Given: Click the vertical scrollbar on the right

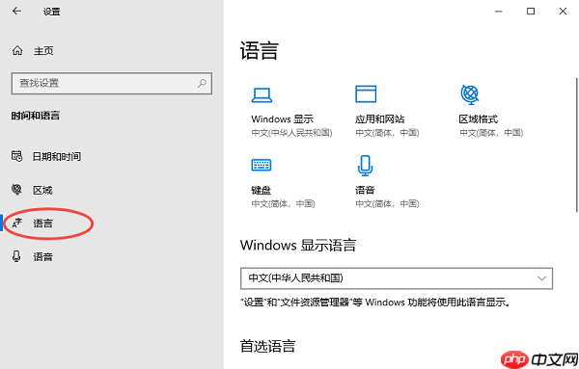Looking at the screenshot, I should point(577,145).
